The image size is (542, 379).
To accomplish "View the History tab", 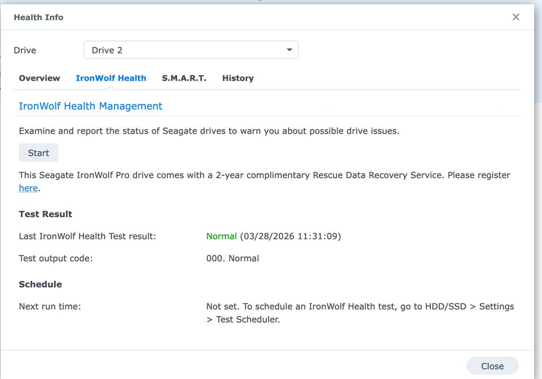I will pyautogui.click(x=238, y=78).
